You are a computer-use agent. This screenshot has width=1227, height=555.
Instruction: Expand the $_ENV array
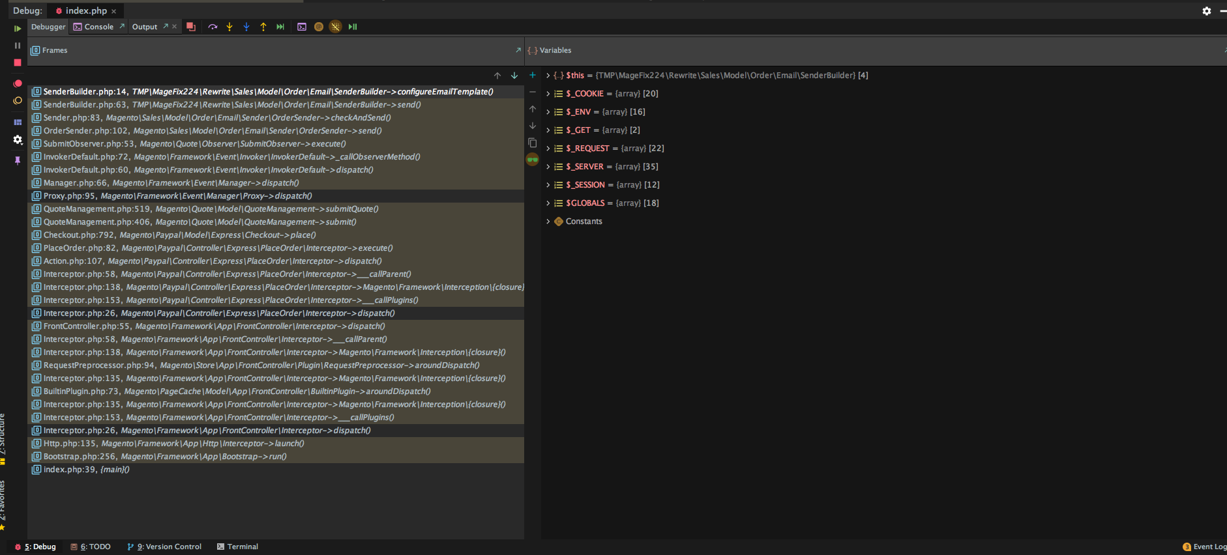[548, 112]
